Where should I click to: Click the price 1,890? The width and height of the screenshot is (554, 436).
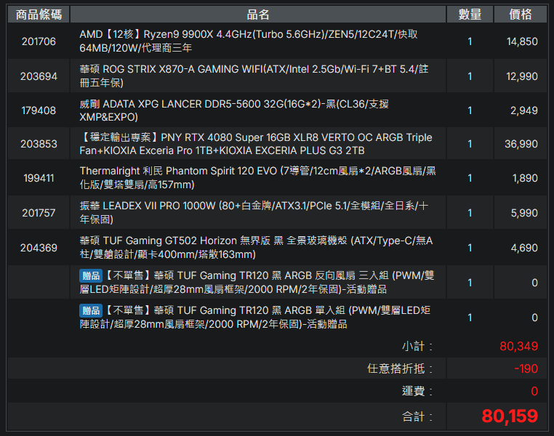(525, 178)
